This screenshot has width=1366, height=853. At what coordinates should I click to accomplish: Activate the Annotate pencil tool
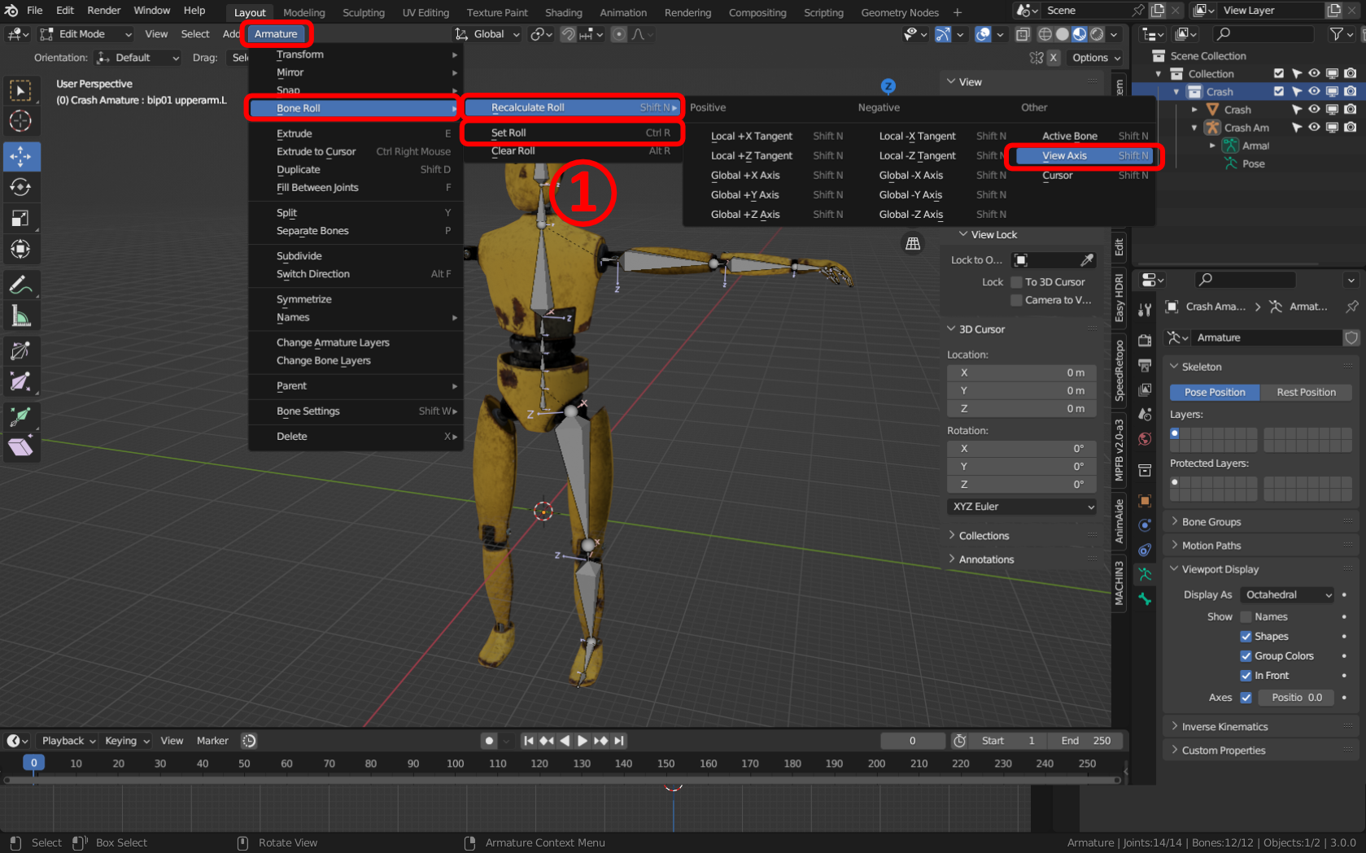[x=20, y=285]
